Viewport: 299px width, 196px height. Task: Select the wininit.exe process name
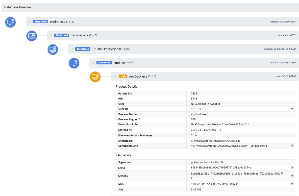(58, 21)
